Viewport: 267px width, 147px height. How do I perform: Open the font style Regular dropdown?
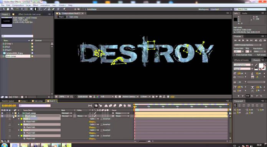(243, 69)
